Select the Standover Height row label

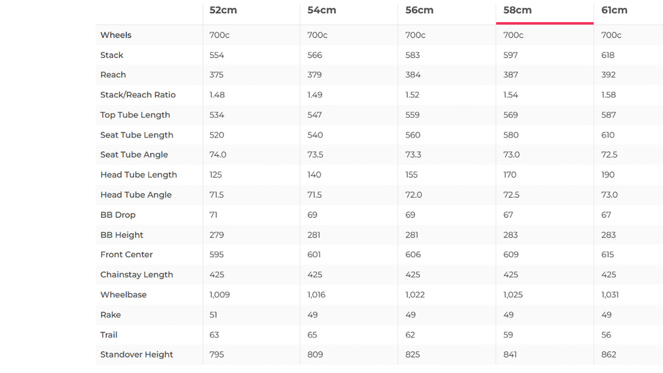[x=137, y=354]
